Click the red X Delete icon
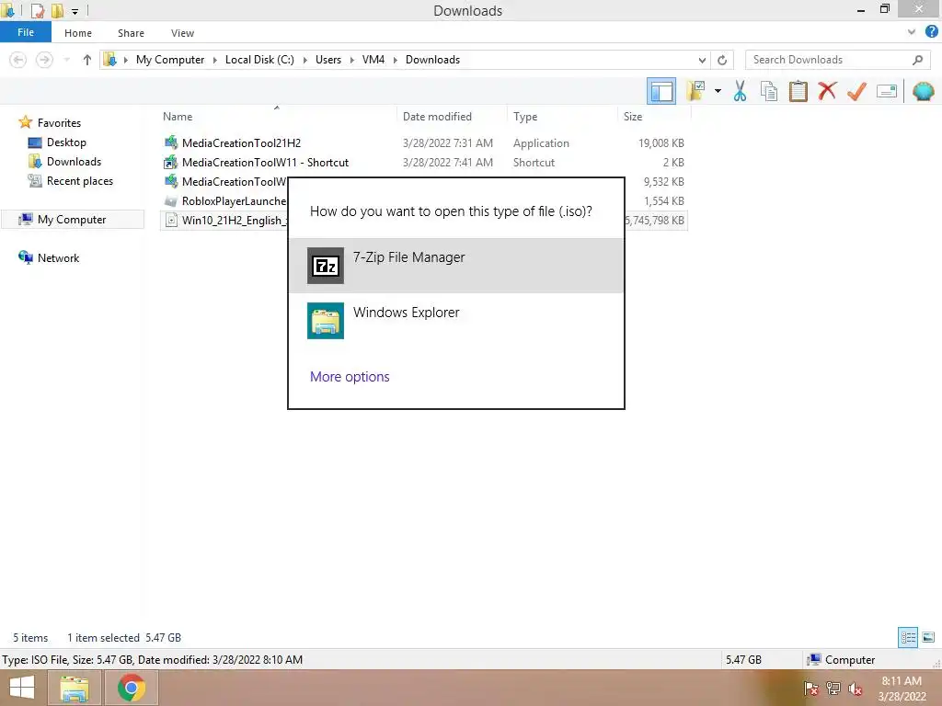 click(827, 91)
